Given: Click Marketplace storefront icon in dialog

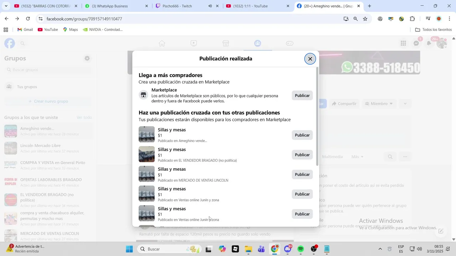Looking at the screenshot, I should [144, 95].
